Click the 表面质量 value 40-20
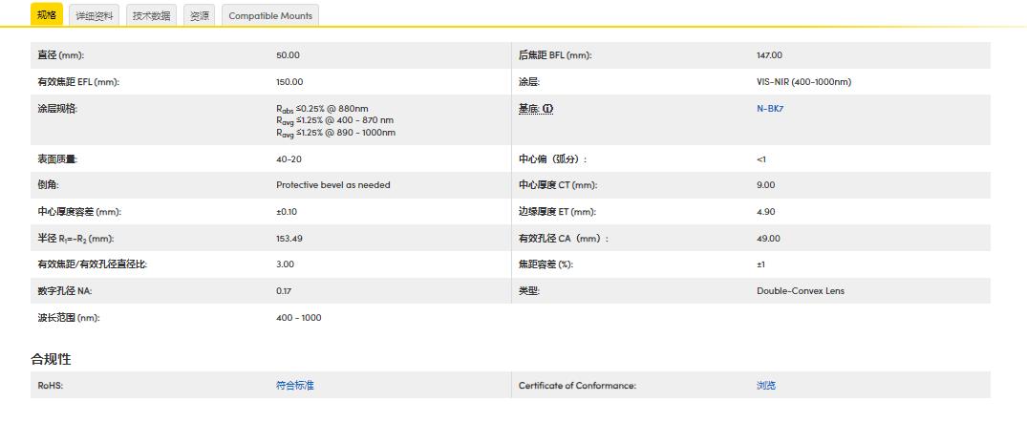This screenshot has width=1027, height=422. pyautogui.click(x=288, y=159)
